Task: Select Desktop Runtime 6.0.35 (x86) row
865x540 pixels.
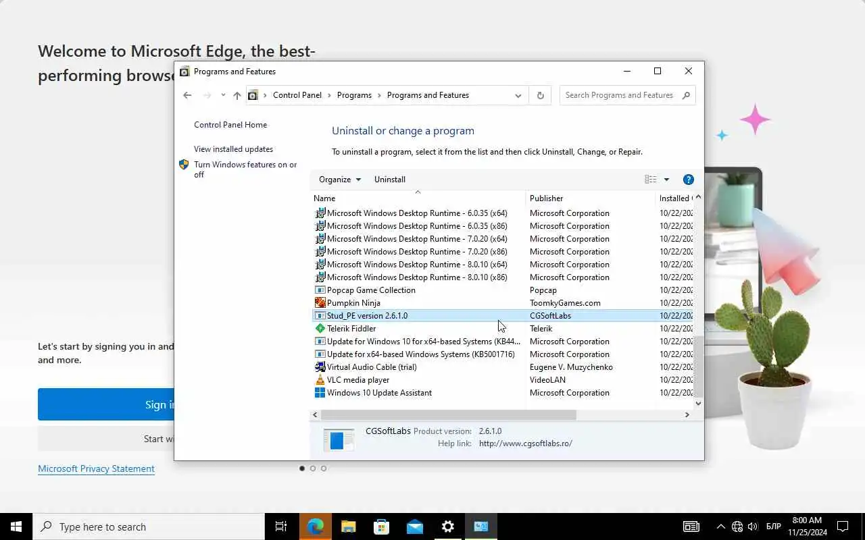Action: point(503,226)
